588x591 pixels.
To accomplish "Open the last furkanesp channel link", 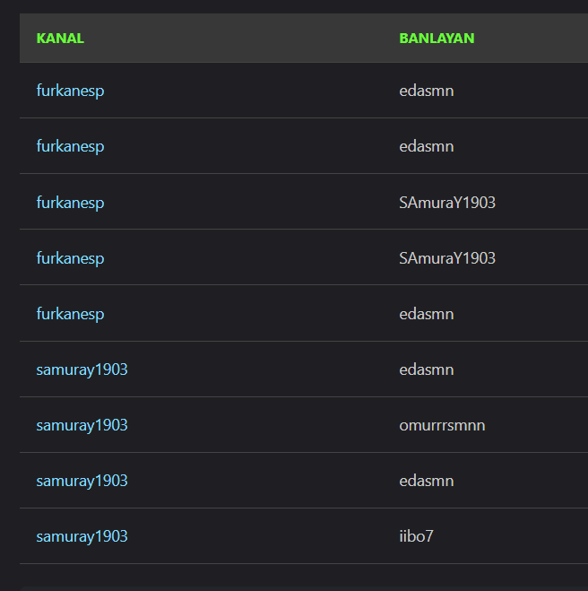I will (70, 314).
